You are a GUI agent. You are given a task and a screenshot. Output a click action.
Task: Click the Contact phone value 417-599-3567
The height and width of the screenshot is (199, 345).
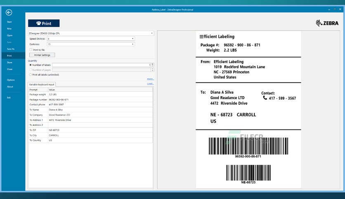[x=100, y=104]
